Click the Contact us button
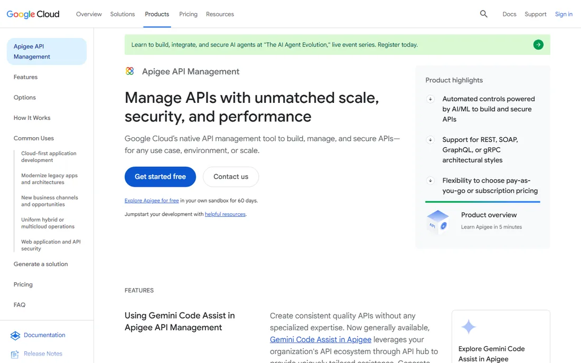Viewport: 581px width, 363px height. tap(231, 177)
